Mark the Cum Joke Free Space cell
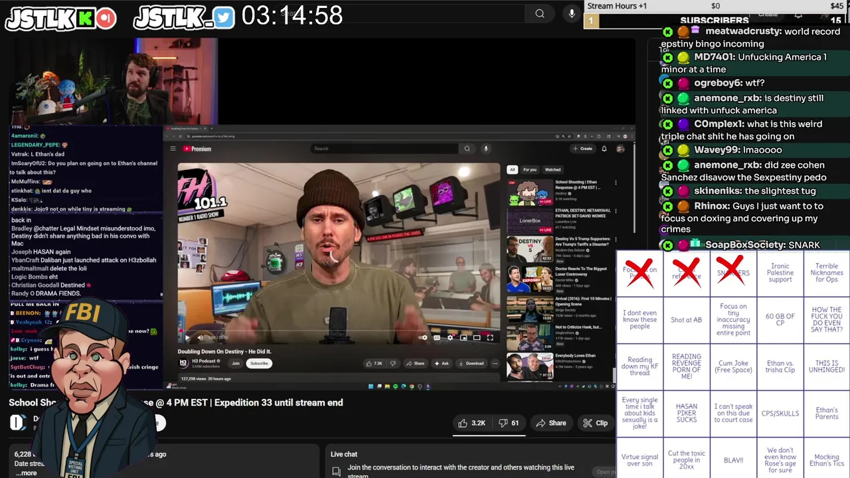 [733, 366]
